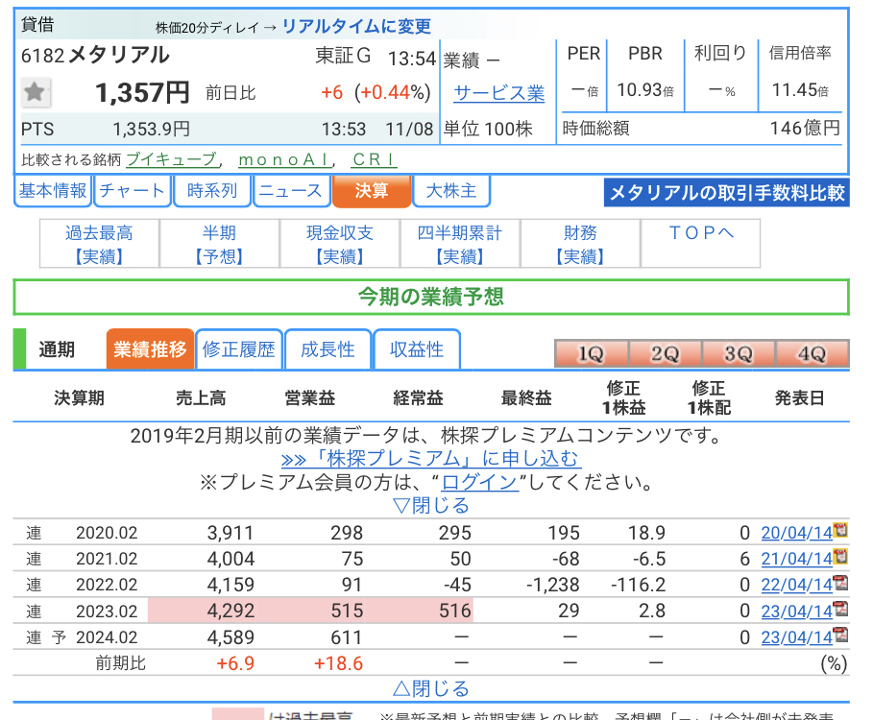Viewport: 873px width, 720px height.
Task: Open the 成長性 tab
Action: [x=327, y=349]
